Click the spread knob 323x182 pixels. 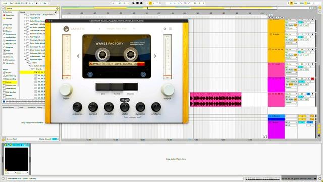pos(93,107)
